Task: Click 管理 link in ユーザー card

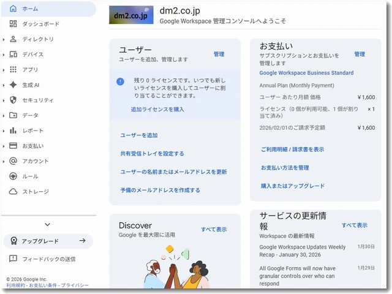Action: (x=219, y=54)
